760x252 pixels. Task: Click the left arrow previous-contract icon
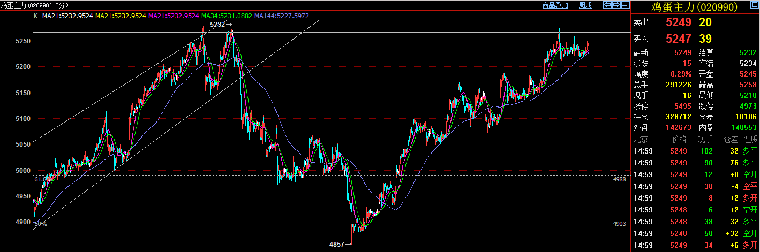pos(607,5)
